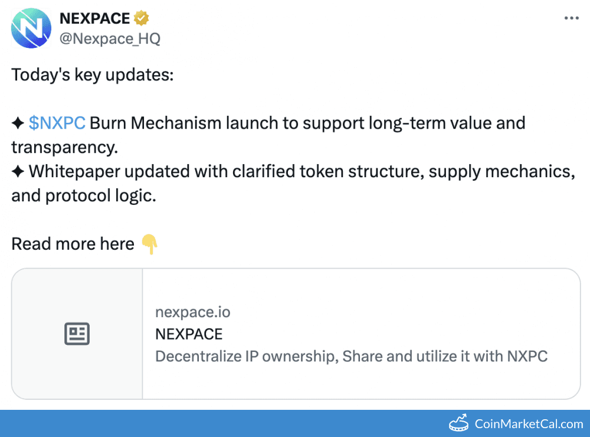Click the pointing-down finger emoji
The height and width of the screenshot is (437, 590).
[150, 243]
